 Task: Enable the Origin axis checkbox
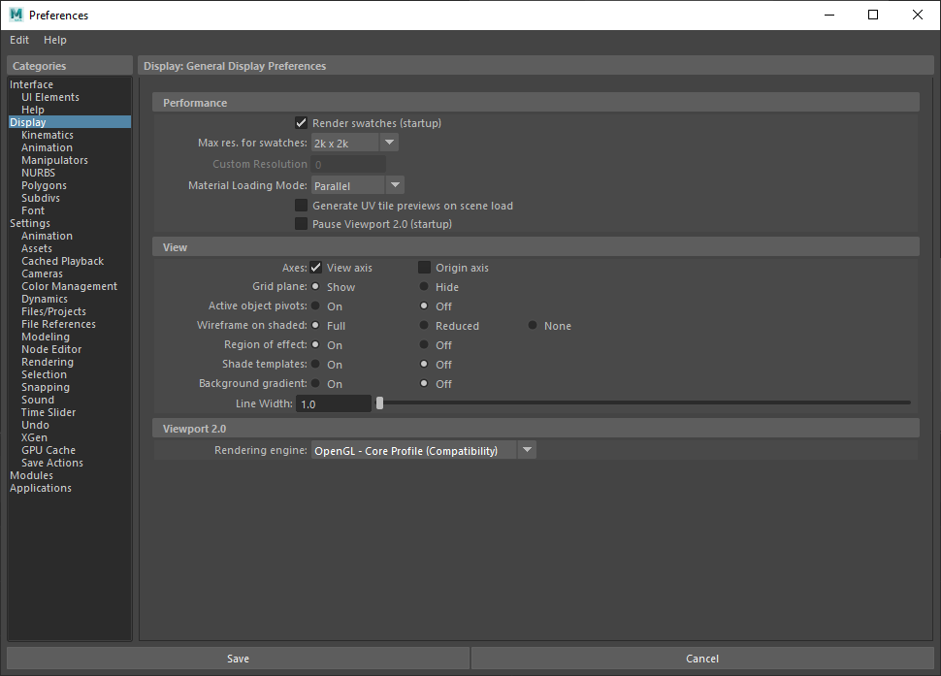[424, 268]
